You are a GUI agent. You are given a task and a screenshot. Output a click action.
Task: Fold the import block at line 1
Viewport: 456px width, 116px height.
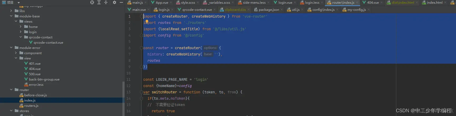click(141, 16)
